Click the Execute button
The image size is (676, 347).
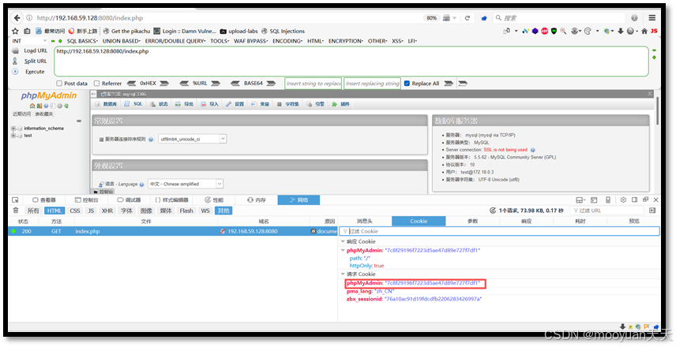tap(35, 72)
